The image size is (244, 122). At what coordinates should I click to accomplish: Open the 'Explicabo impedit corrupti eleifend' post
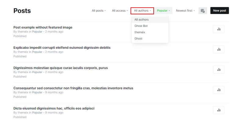pyautogui.click(x=62, y=48)
